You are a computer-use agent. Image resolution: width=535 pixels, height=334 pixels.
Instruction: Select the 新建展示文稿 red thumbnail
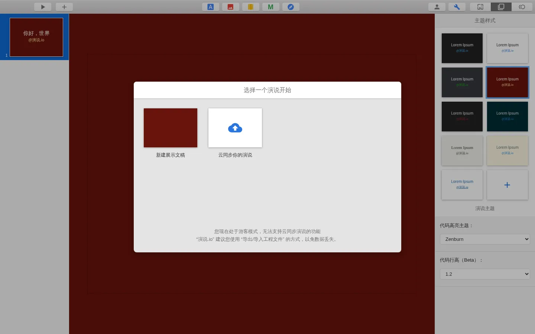point(171,128)
